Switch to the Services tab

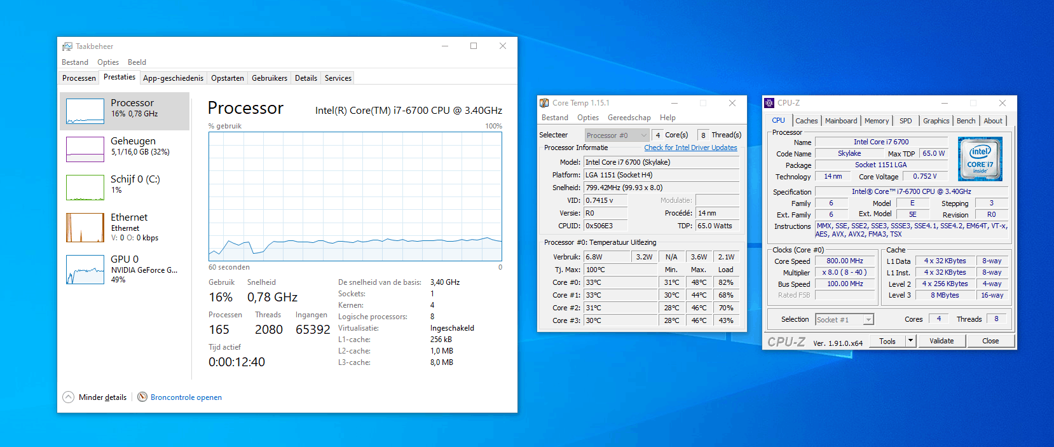338,78
